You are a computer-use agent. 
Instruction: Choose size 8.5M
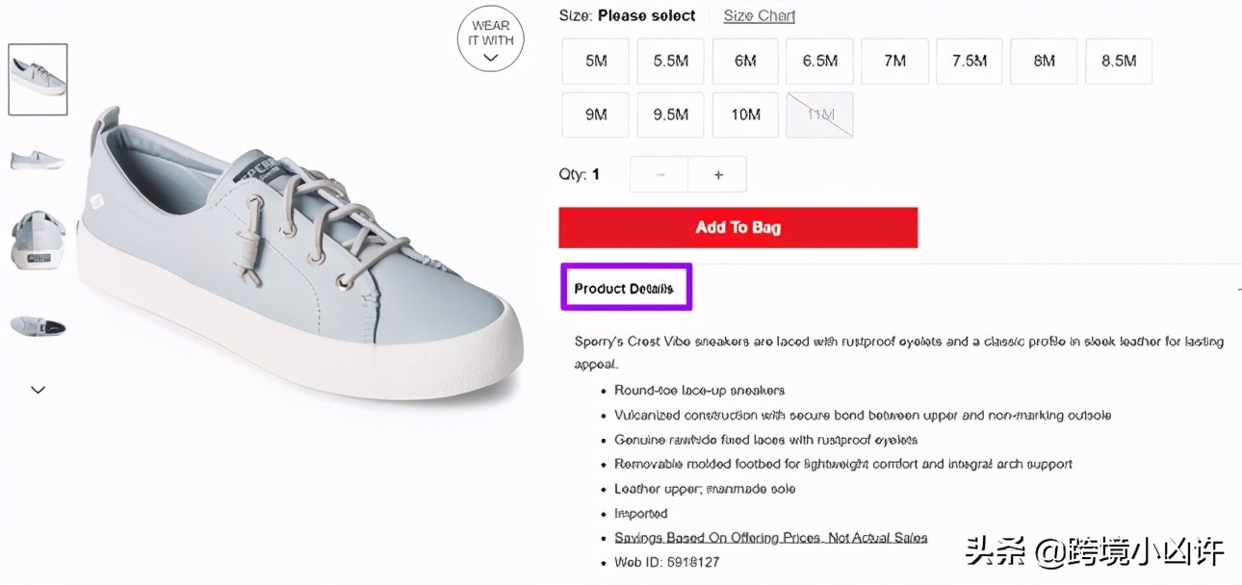[x=1119, y=62]
